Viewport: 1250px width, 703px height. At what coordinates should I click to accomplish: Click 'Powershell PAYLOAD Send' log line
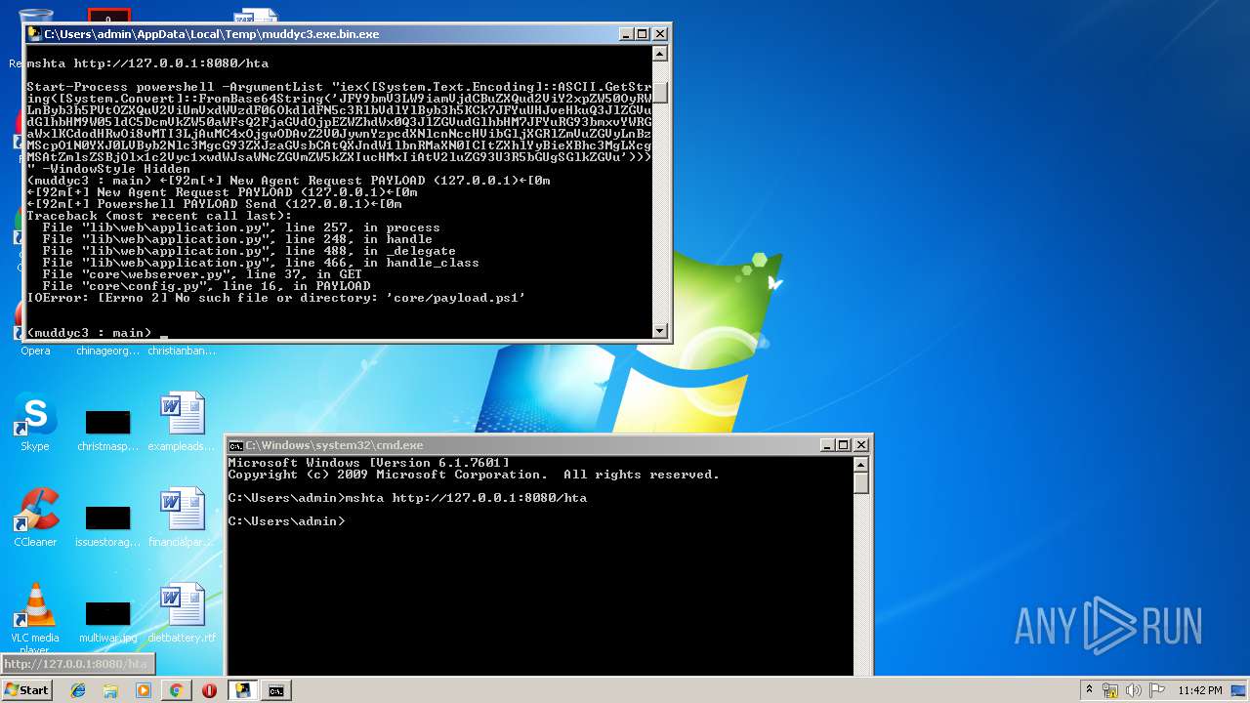point(214,204)
